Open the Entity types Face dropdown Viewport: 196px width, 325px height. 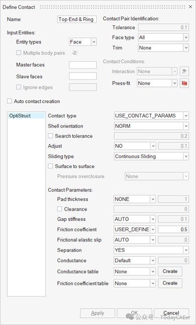click(x=83, y=42)
